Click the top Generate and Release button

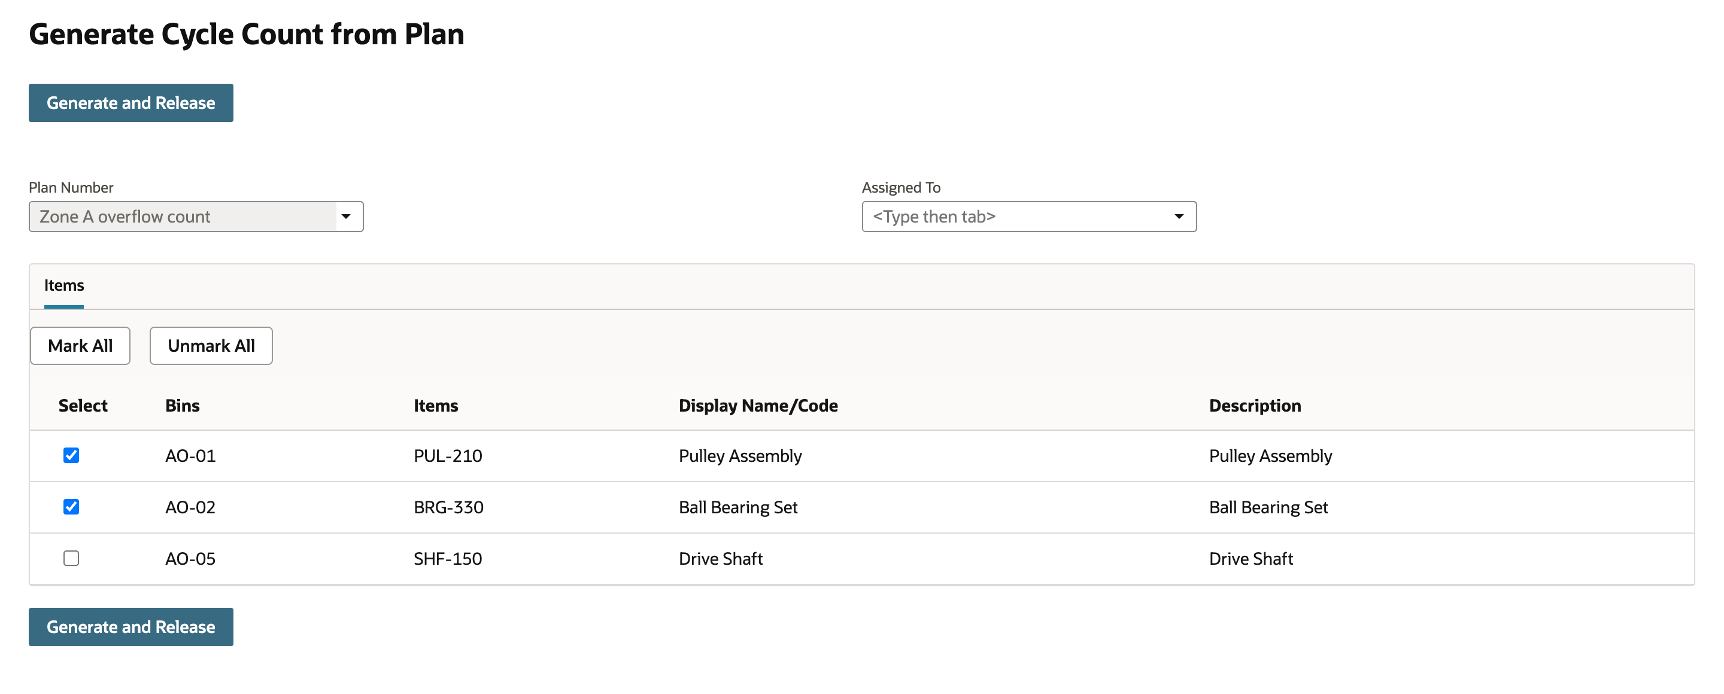point(130,103)
